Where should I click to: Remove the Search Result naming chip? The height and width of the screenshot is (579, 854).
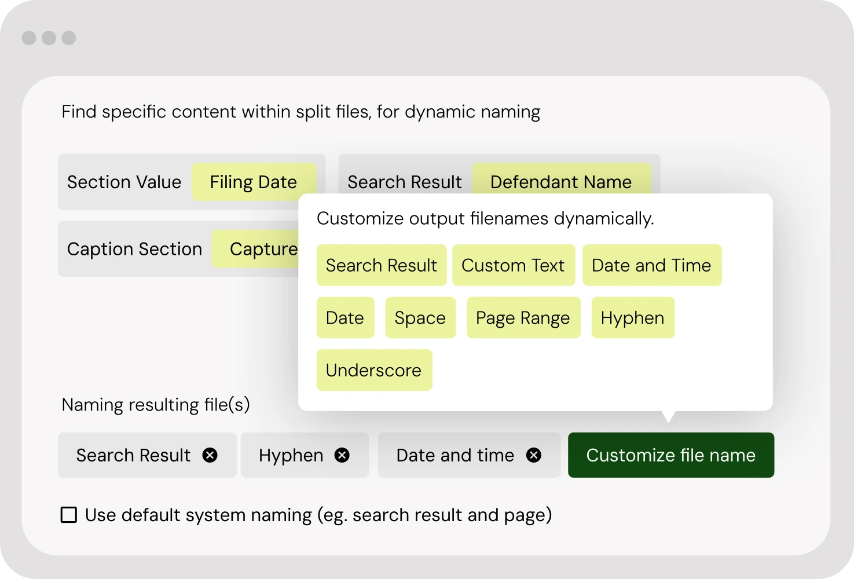pyautogui.click(x=210, y=456)
